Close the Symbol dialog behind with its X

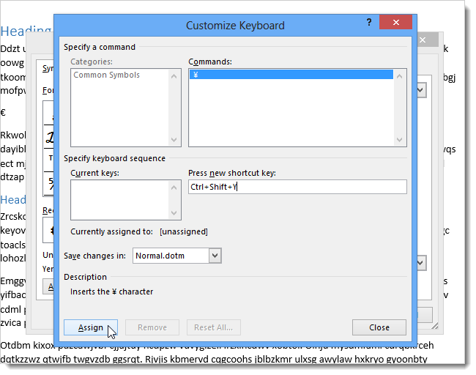tap(423, 40)
